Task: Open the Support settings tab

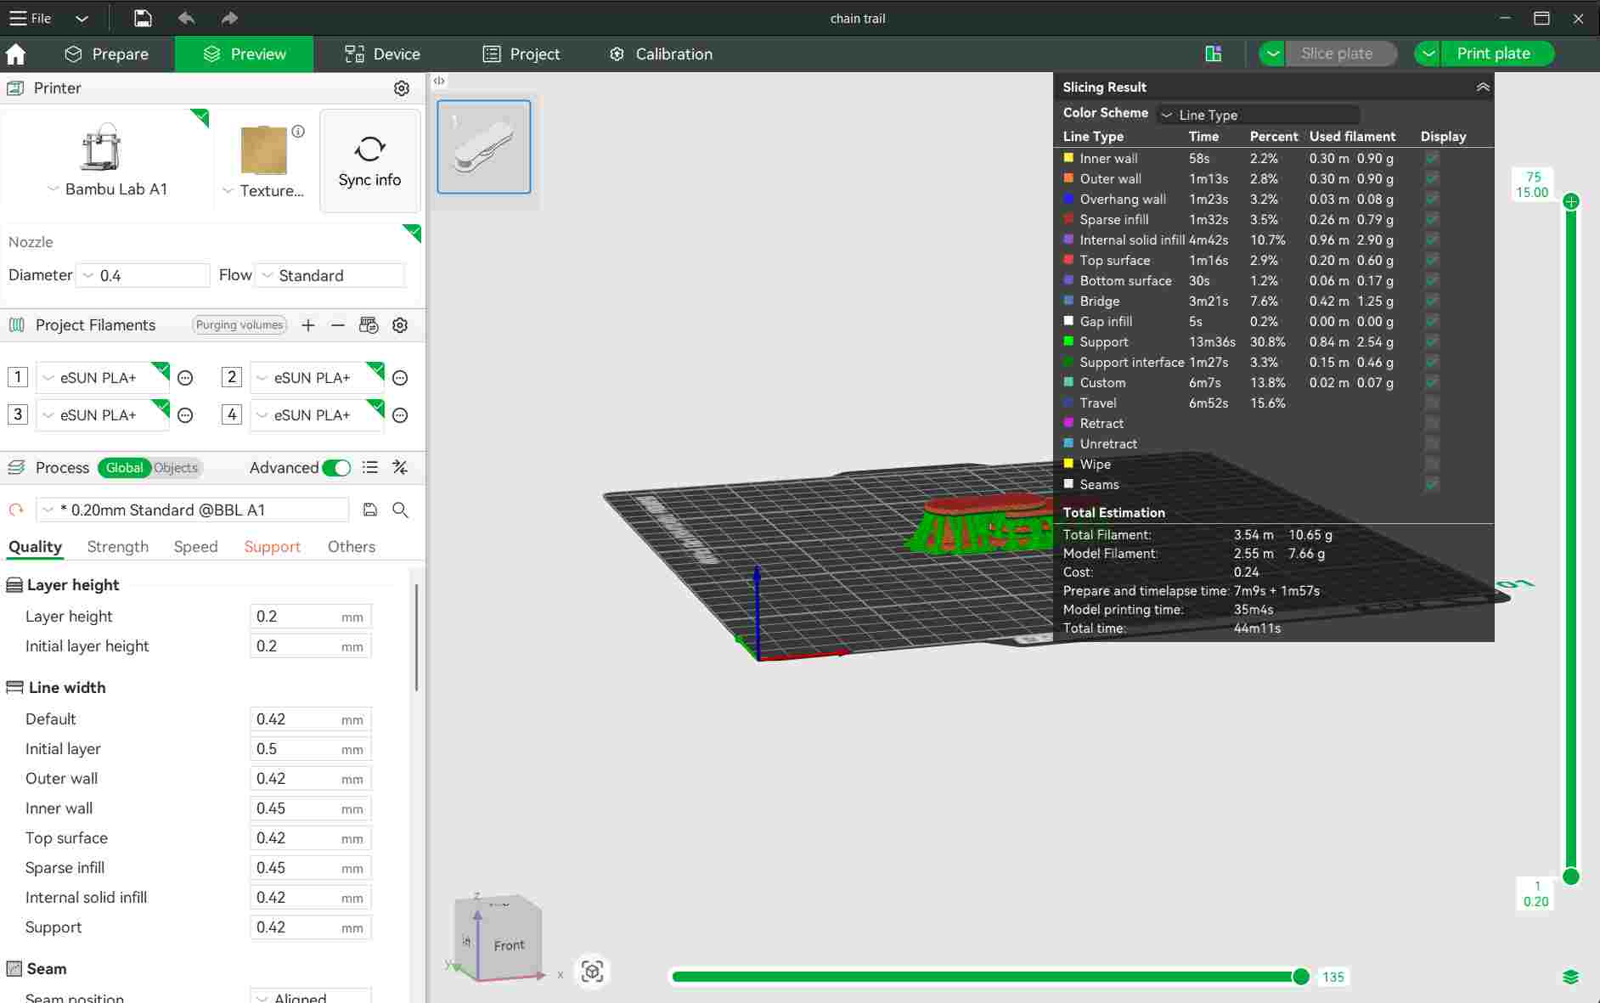Action: pyautogui.click(x=273, y=547)
